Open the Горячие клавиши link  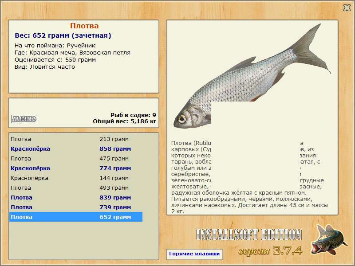194,254
